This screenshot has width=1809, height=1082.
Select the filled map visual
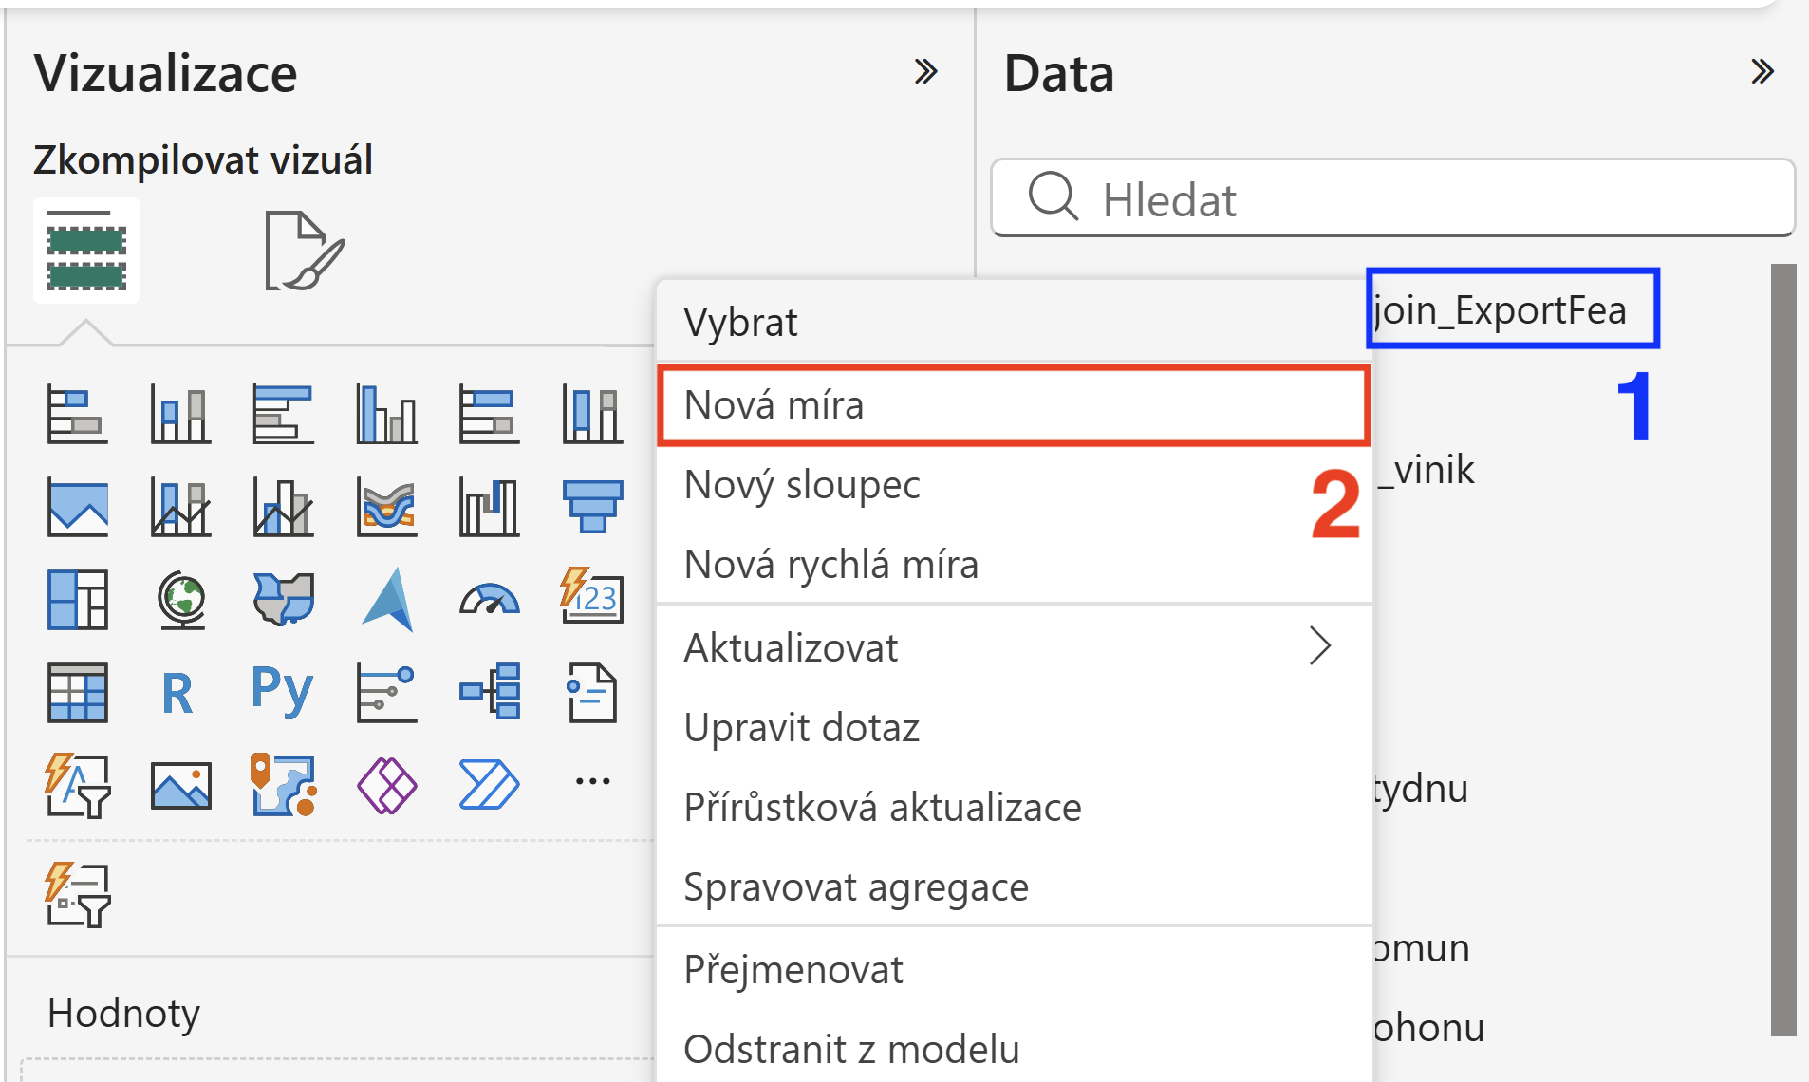pyautogui.click(x=283, y=600)
